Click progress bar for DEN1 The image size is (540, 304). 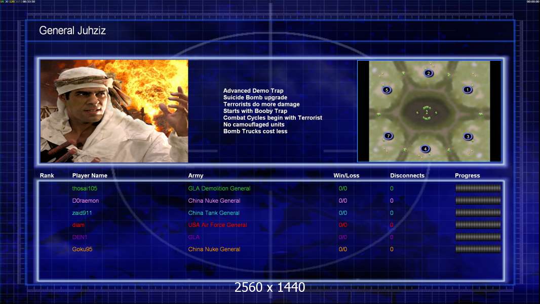click(478, 237)
